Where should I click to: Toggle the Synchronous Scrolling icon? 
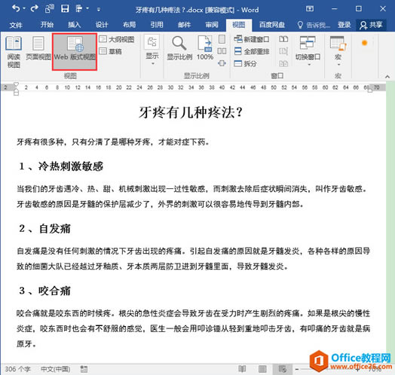(x=283, y=51)
